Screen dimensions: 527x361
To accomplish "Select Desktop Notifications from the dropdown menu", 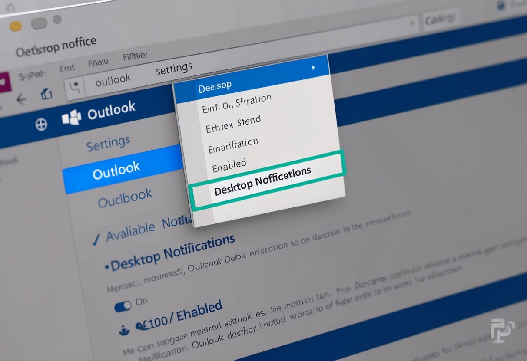I will (x=263, y=183).
